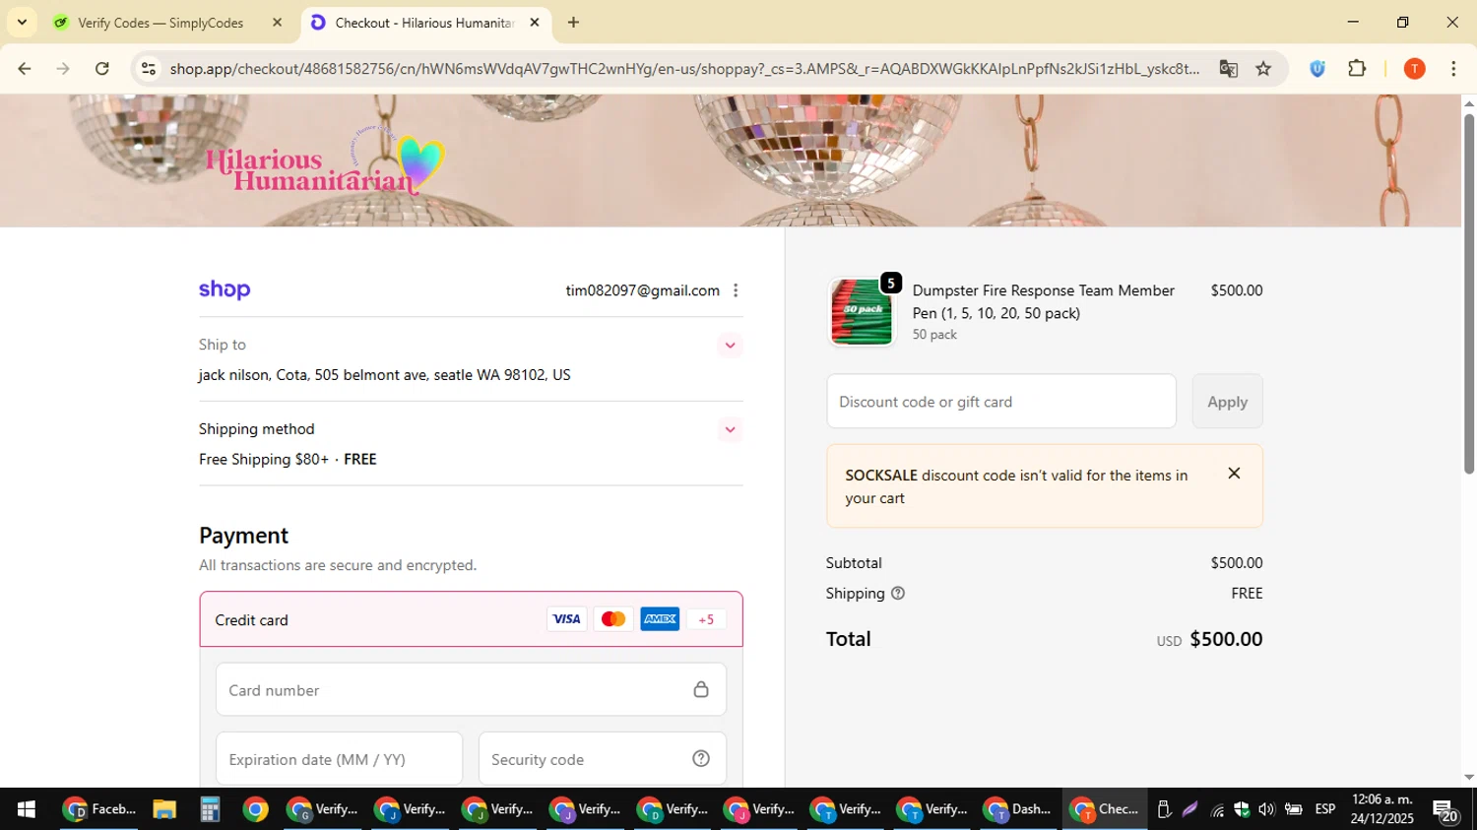
Task: Close the Verify Codes tab
Action: coord(277,22)
